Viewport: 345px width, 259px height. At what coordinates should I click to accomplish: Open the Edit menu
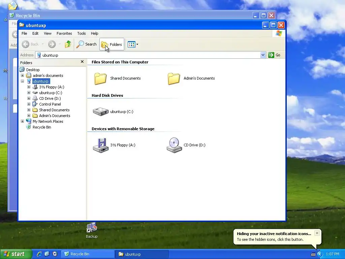pos(35,33)
